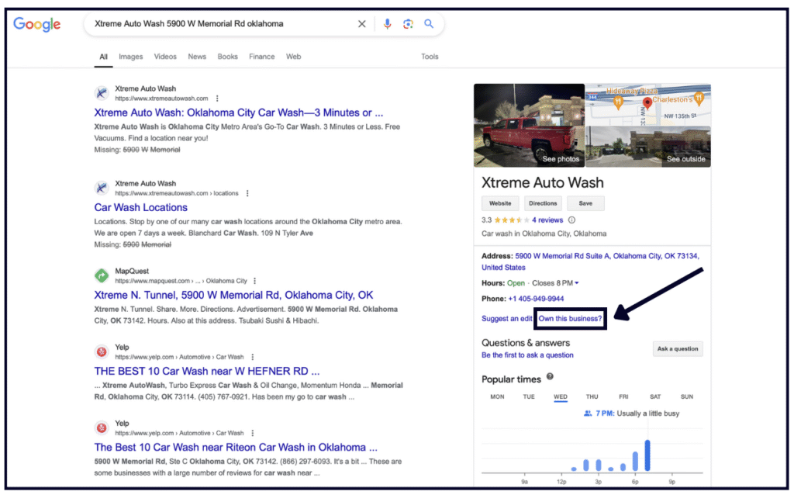Viewport: 794px width, 495px height.
Task: Switch to the Images tab
Action: 130,57
